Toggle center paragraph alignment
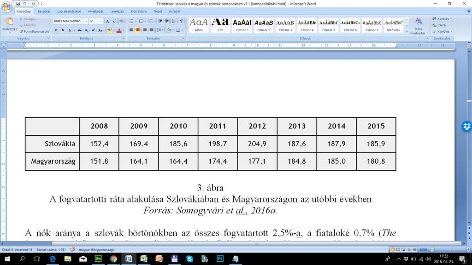This screenshot has width=472, height=265. (138, 30)
